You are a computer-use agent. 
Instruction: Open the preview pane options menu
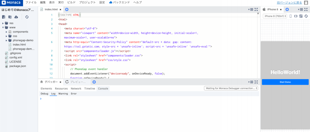301,9
